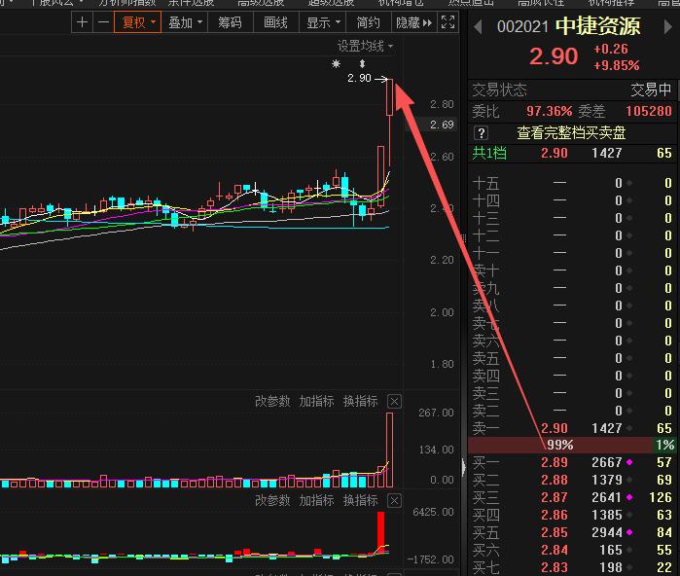Switch to 简约 view
680x576 pixels.
coord(368,22)
